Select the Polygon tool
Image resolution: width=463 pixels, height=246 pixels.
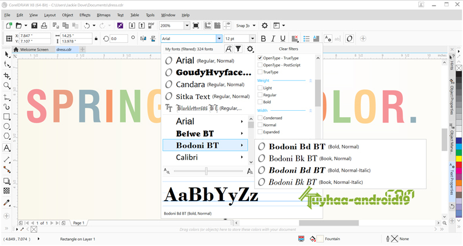(x=6, y=136)
